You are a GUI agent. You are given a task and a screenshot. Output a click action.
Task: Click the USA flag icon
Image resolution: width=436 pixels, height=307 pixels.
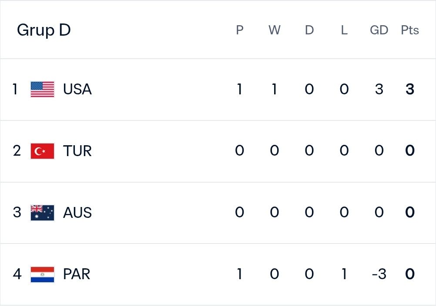42,89
